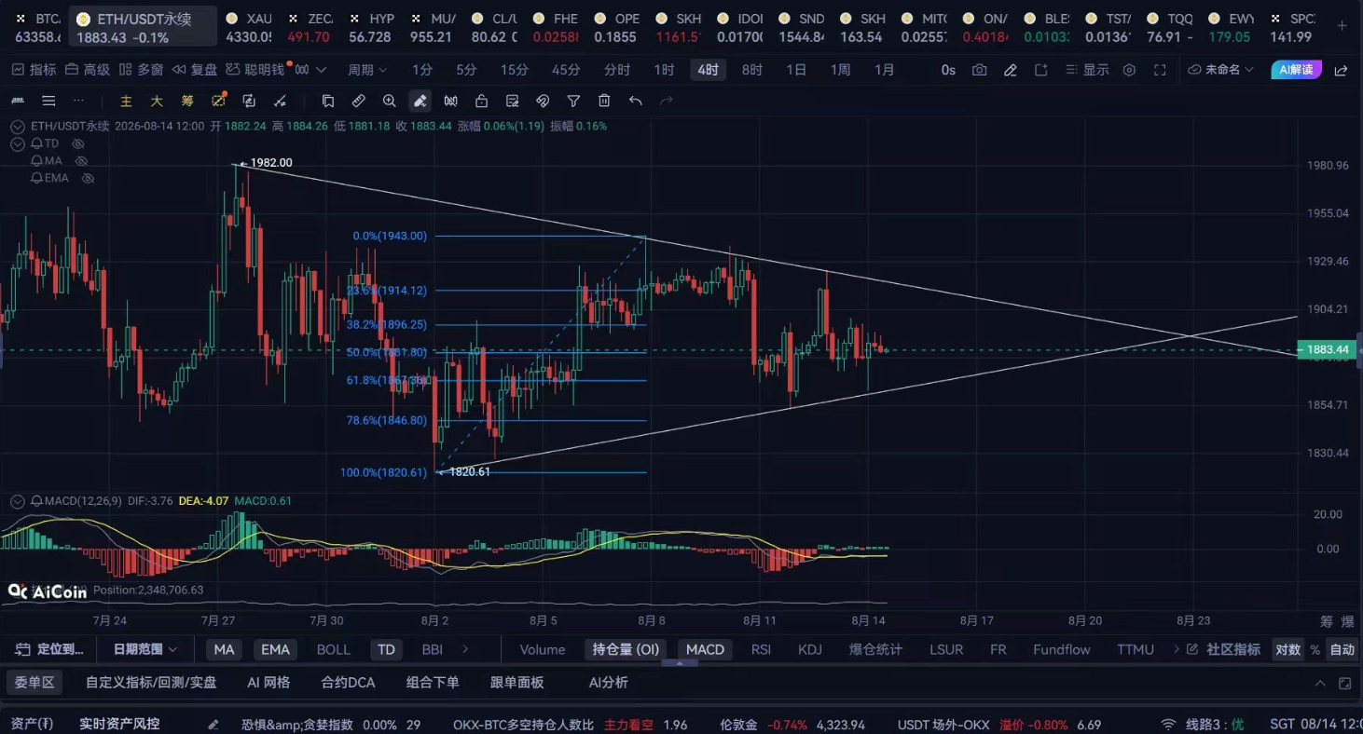The image size is (1363, 734).
Task: Enter fullscreen chart mode
Action: 1160,70
